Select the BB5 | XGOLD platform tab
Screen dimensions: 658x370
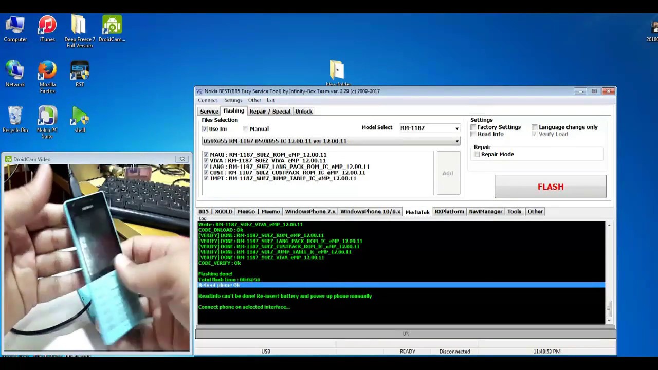pyautogui.click(x=215, y=212)
